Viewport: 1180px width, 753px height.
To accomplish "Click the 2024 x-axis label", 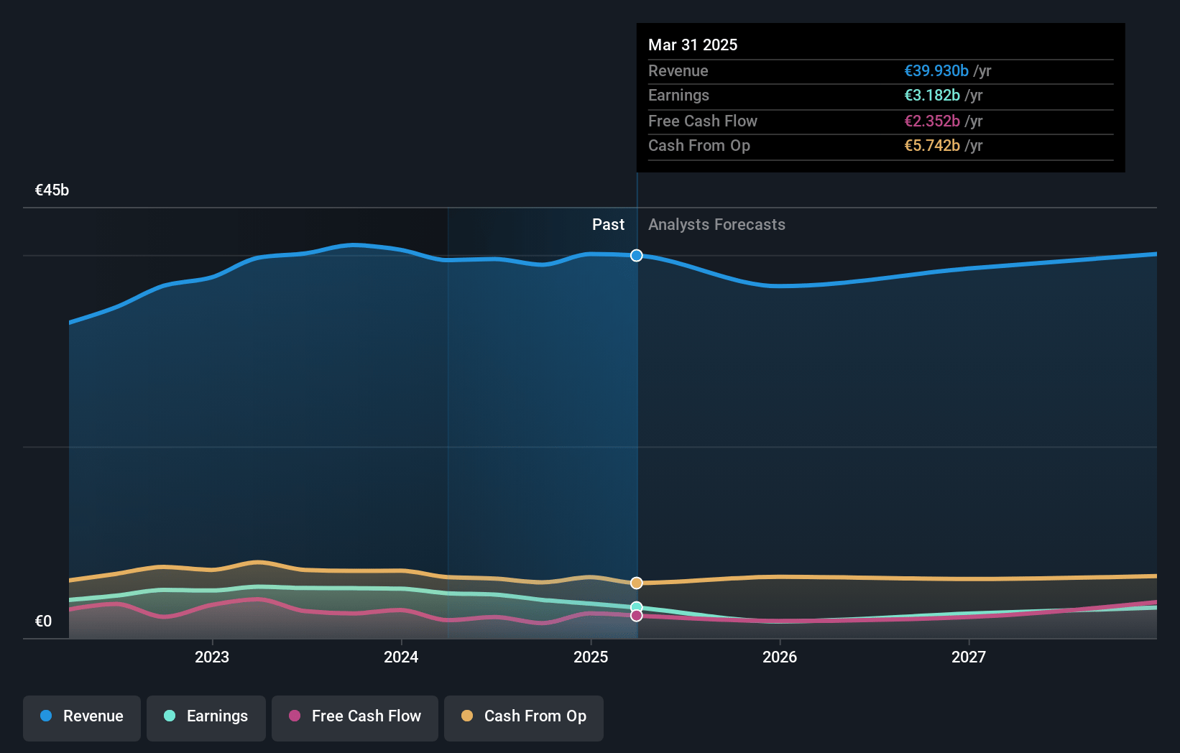I will [401, 657].
